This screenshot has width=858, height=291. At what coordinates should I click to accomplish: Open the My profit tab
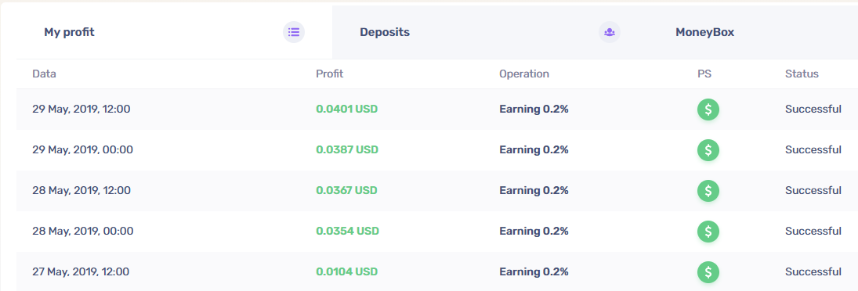coord(174,32)
